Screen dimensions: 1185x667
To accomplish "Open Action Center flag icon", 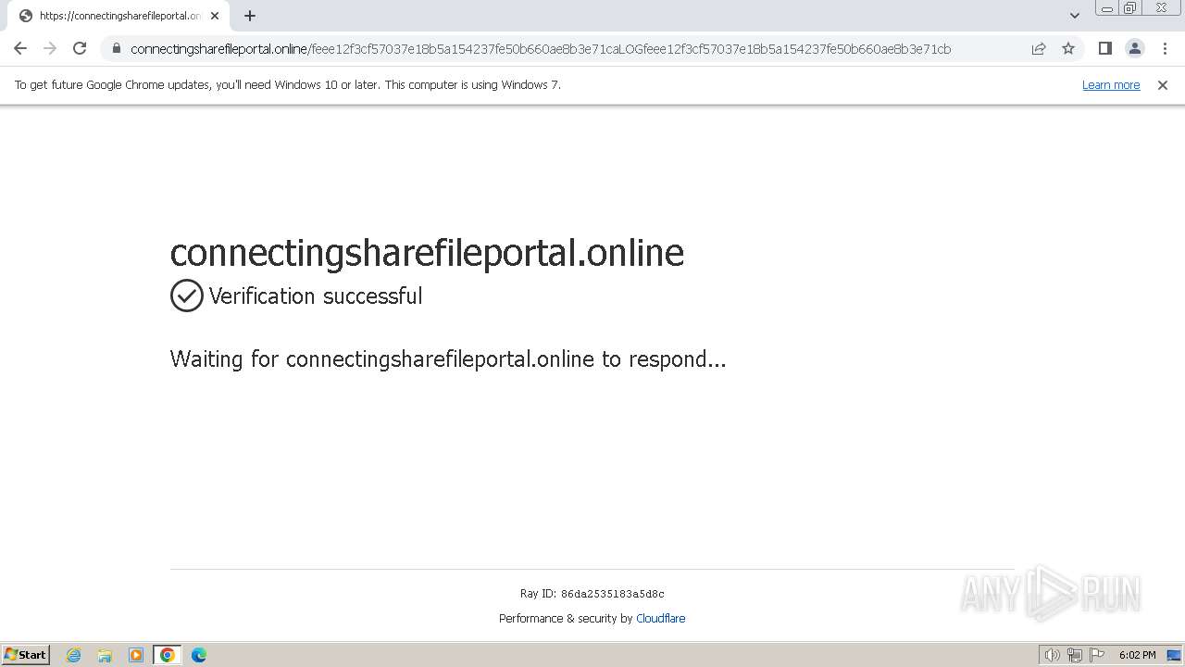I will 1097,655.
